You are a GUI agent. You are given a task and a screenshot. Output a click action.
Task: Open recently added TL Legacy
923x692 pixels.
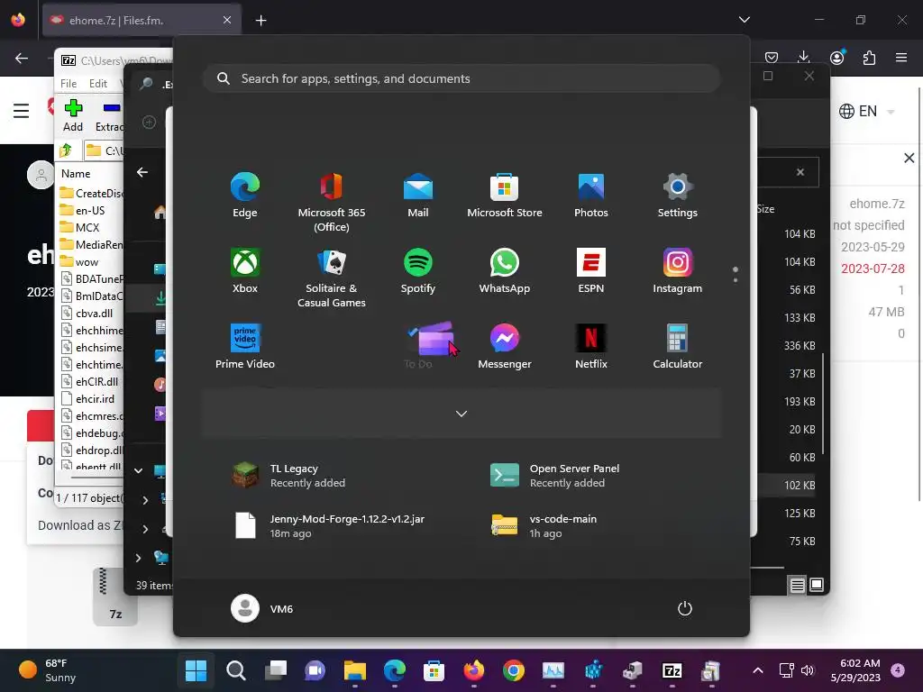pos(288,476)
